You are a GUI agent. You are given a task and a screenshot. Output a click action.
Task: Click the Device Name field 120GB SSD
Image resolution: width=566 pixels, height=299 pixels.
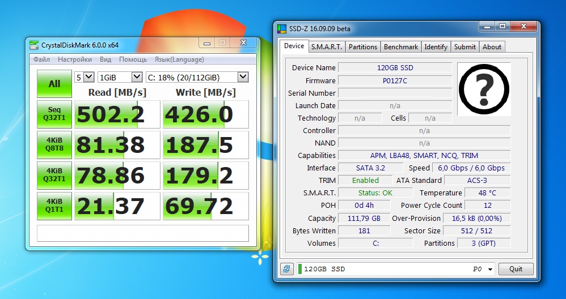(395, 68)
